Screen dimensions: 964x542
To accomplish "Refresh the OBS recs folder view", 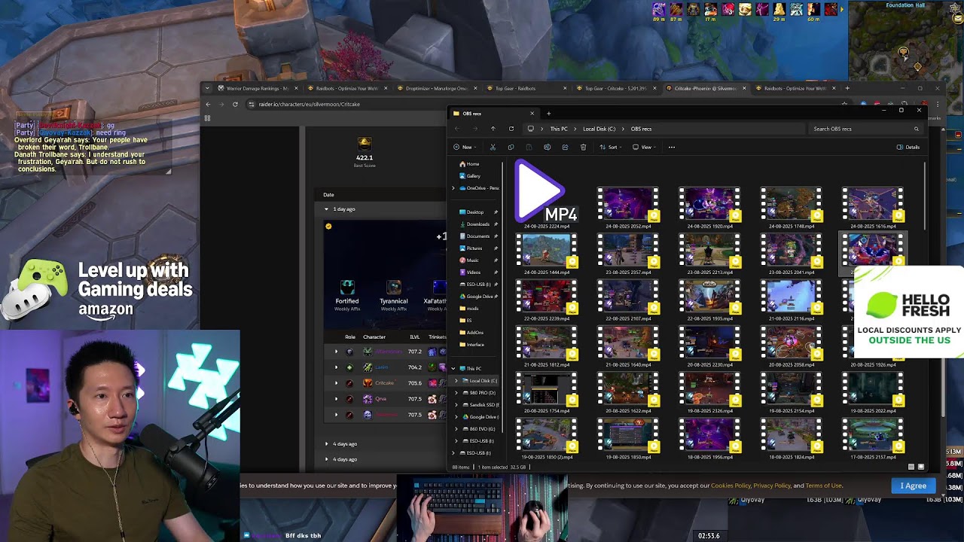I will click(x=511, y=129).
